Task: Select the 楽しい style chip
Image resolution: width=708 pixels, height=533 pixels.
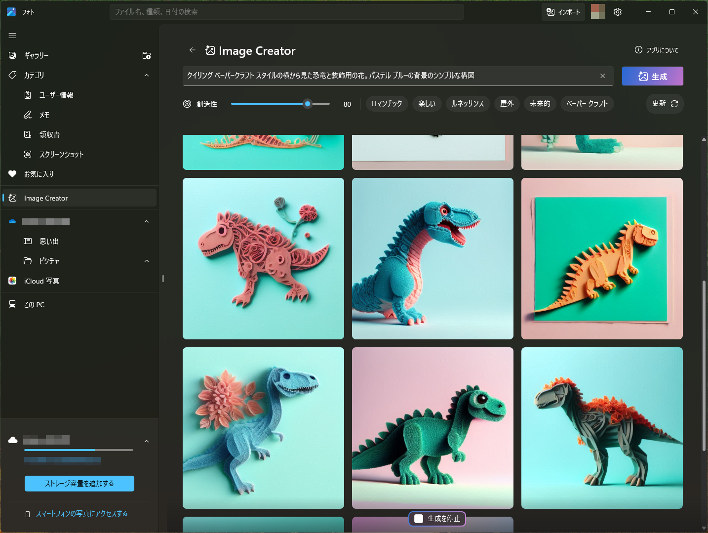Action: coord(427,104)
